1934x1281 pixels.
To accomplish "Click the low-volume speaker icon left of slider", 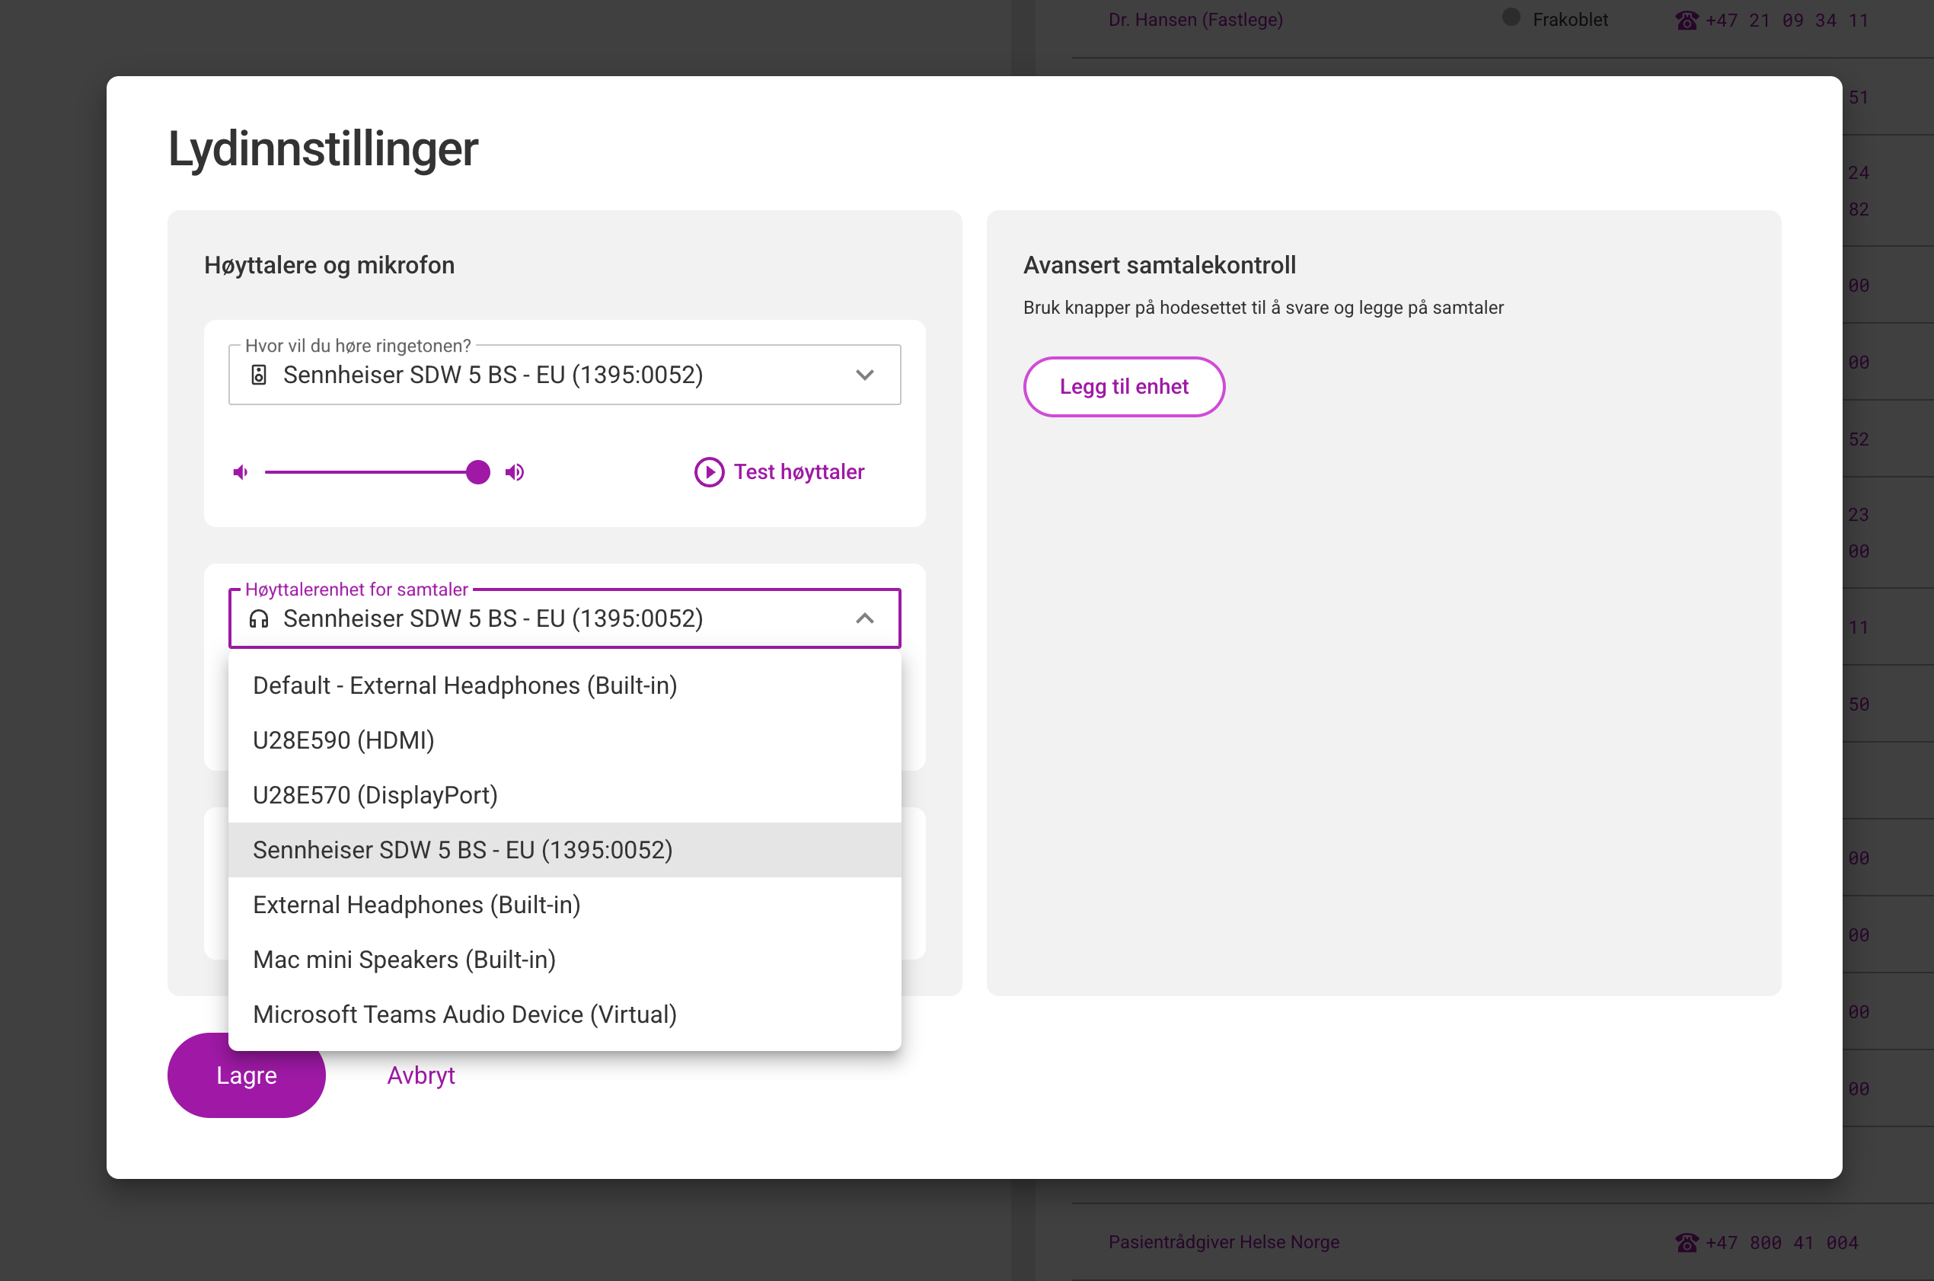I will (x=240, y=471).
